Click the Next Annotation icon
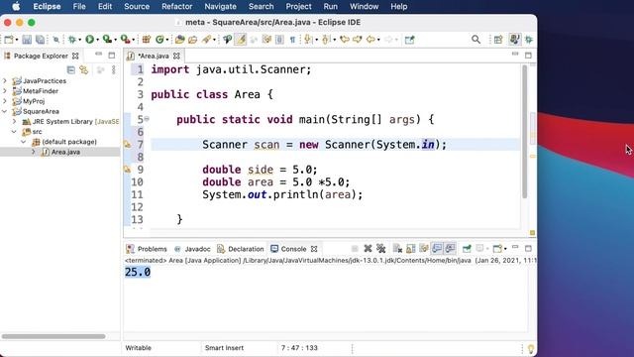The image size is (634, 357). [x=308, y=40]
